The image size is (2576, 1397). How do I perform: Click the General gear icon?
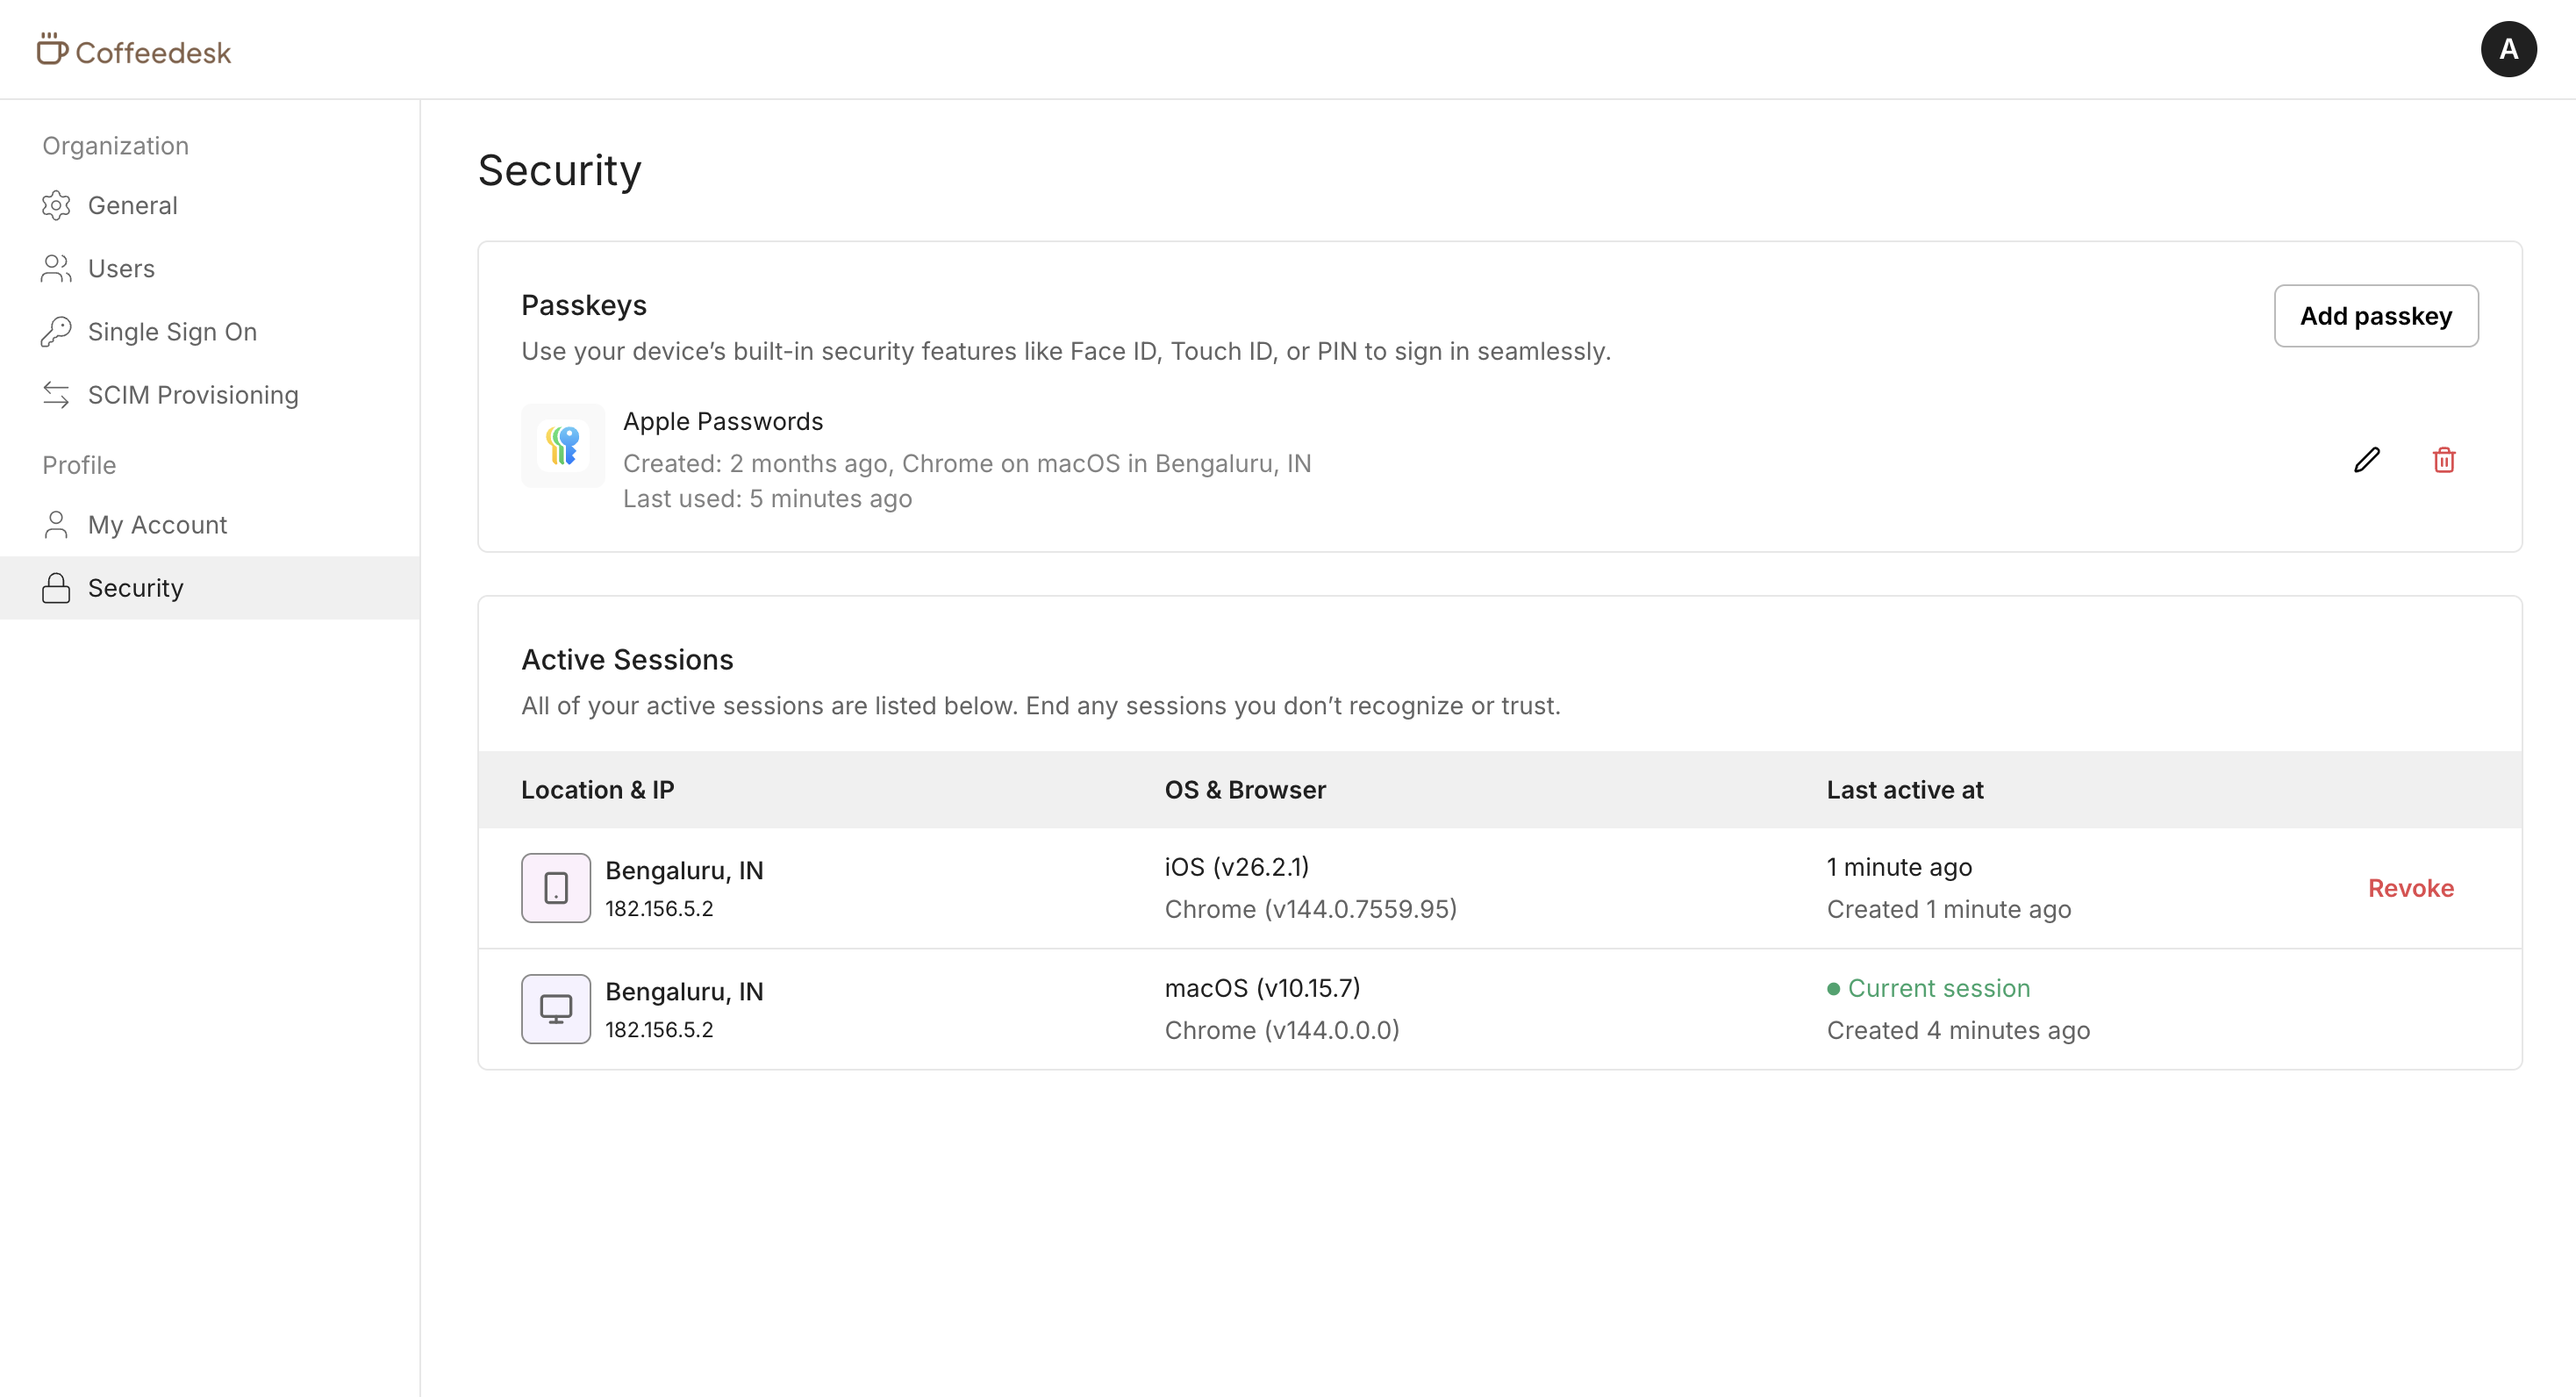click(56, 205)
